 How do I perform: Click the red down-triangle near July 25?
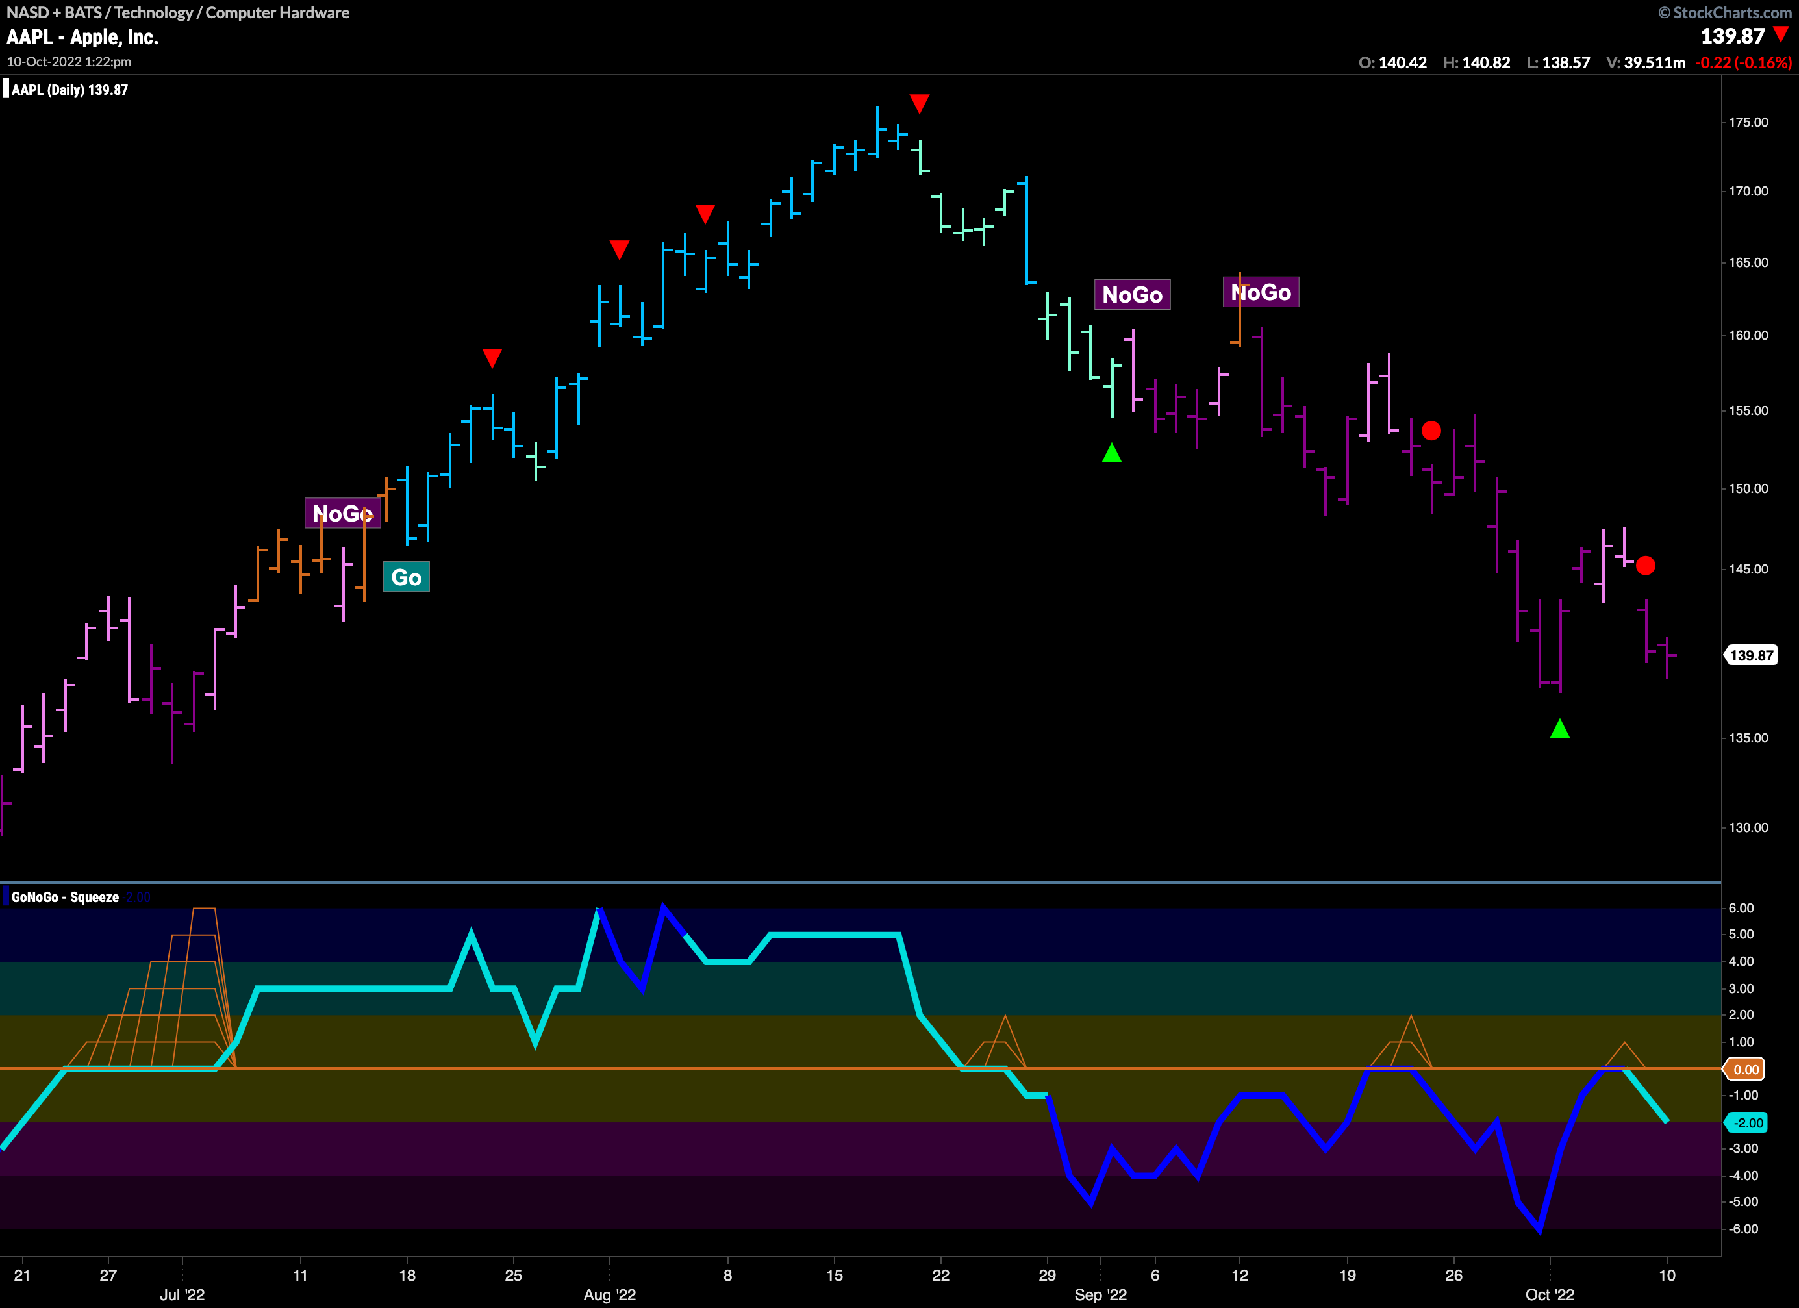tap(492, 358)
